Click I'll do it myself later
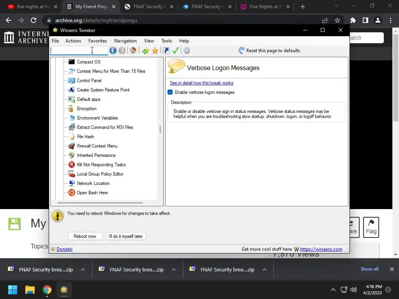This screenshot has height=299, width=399. tap(126, 236)
